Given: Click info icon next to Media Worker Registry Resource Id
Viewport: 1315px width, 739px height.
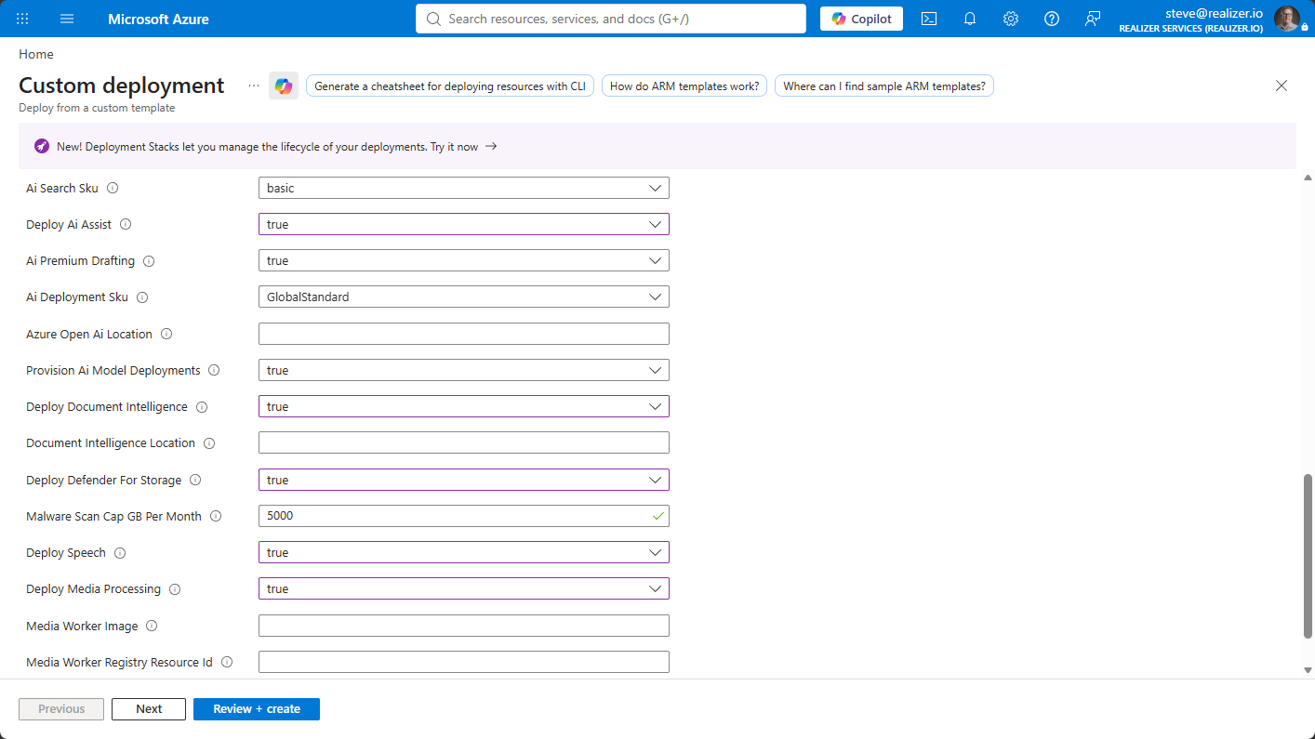Looking at the screenshot, I should pos(227,662).
